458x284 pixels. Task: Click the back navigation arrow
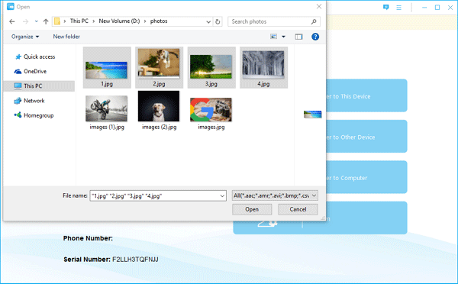(12, 21)
